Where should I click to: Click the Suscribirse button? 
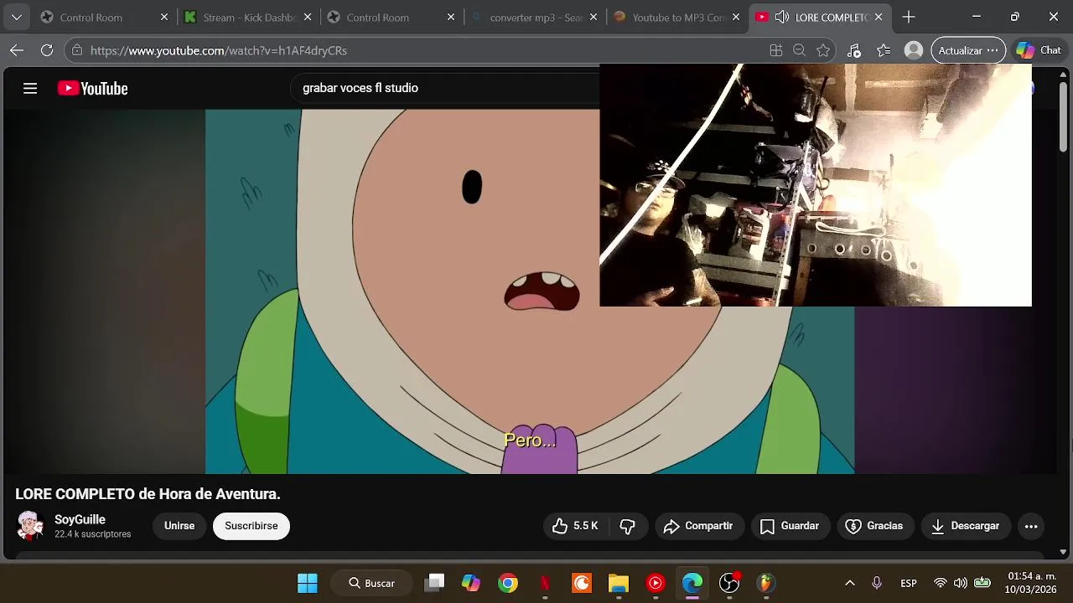coord(251,526)
